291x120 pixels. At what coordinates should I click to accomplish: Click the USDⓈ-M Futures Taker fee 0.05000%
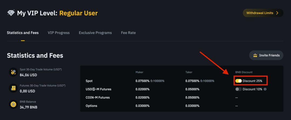[192, 89]
